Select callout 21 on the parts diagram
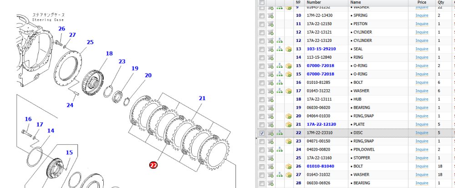The image size is (455, 188). (x=202, y=98)
